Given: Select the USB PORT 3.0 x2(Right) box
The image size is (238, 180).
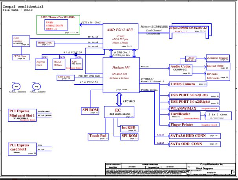Looking at the screenshot, I should (x=194, y=102).
